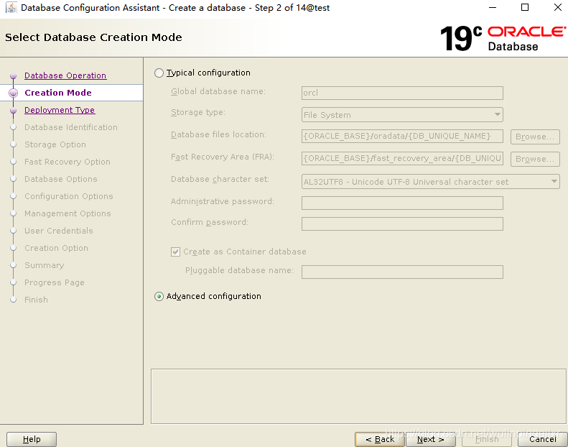Image resolution: width=568 pixels, height=447 pixels.
Task: Open the Storage type dropdown
Action: coord(402,115)
